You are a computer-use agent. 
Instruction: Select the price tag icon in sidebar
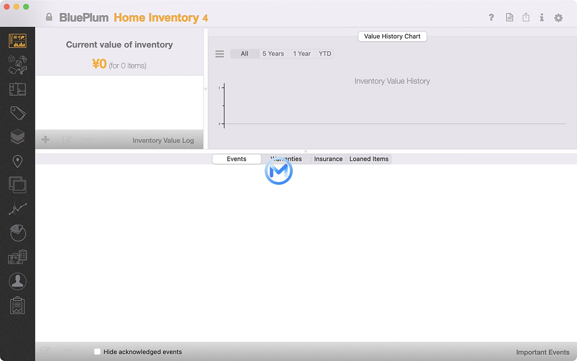[18, 113]
